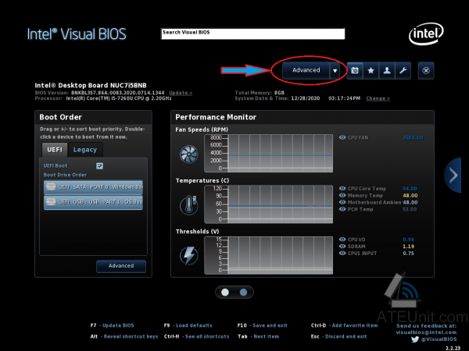
Task: Uncheck the UEFI Boot checkbox
Action: click(x=99, y=166)
